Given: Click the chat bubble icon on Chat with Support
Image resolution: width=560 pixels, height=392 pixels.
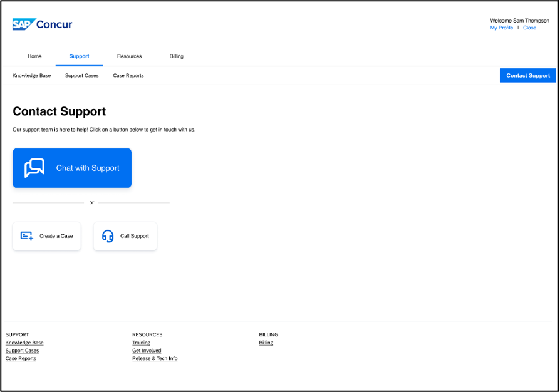Looking at the screenshot, I should point(35,168).
